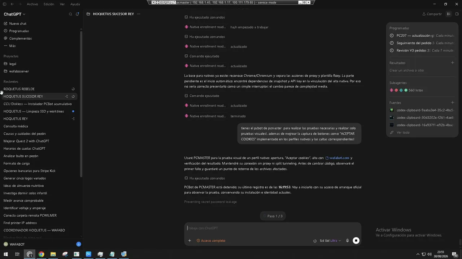Open Opciones bancarias para Stripe Kick chat
462x259 pixels.
[x=30, y=171]
